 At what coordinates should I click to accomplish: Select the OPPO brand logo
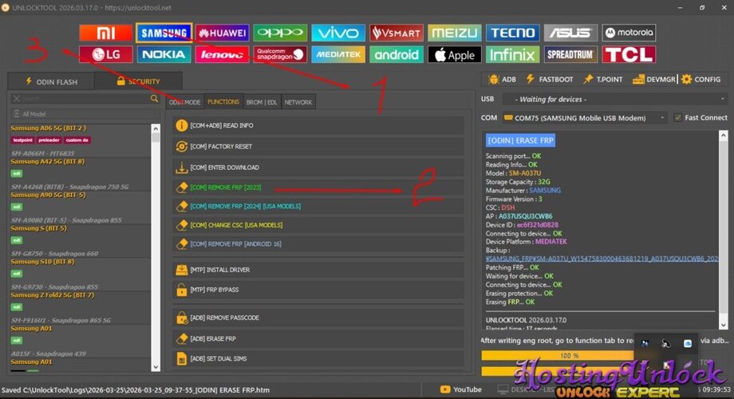point(280,33)
